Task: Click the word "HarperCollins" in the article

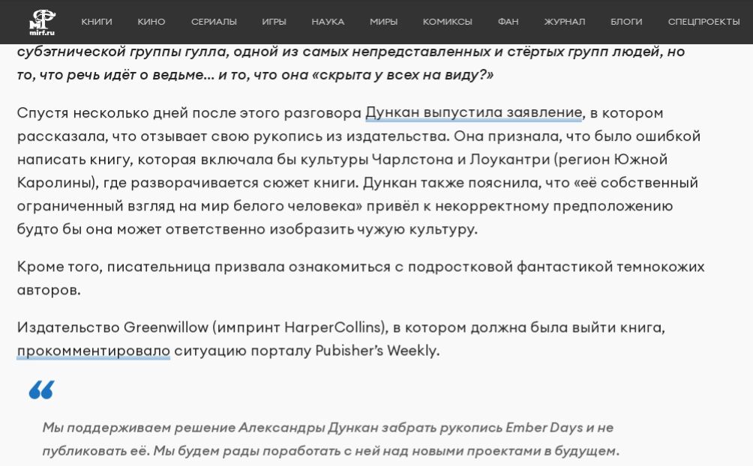Action: pyautogui.click(x=332, y=327)
